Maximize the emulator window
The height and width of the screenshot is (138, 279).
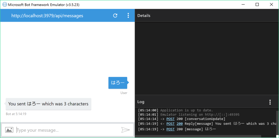tap(257, 5)
